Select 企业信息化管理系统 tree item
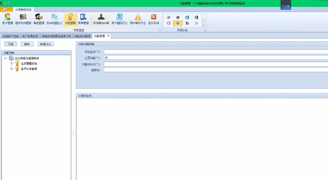This screenshot has height=180, width=328. tap(27, 58)
